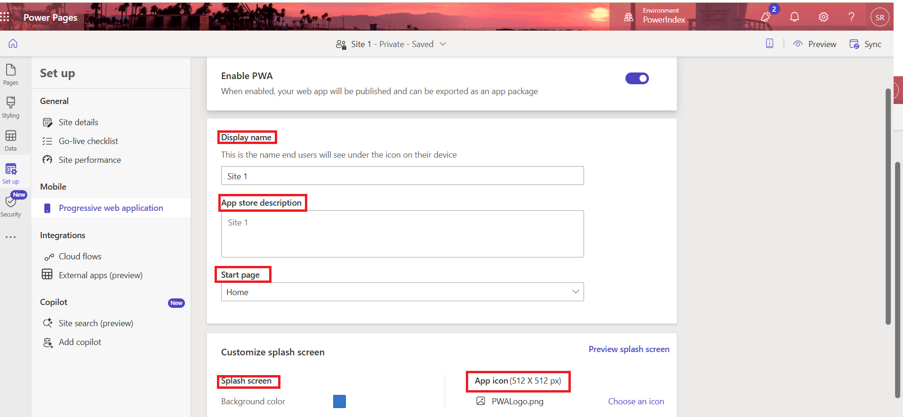Show more workspaces via ellipsis
903x417 pixels.
[10, 237]
